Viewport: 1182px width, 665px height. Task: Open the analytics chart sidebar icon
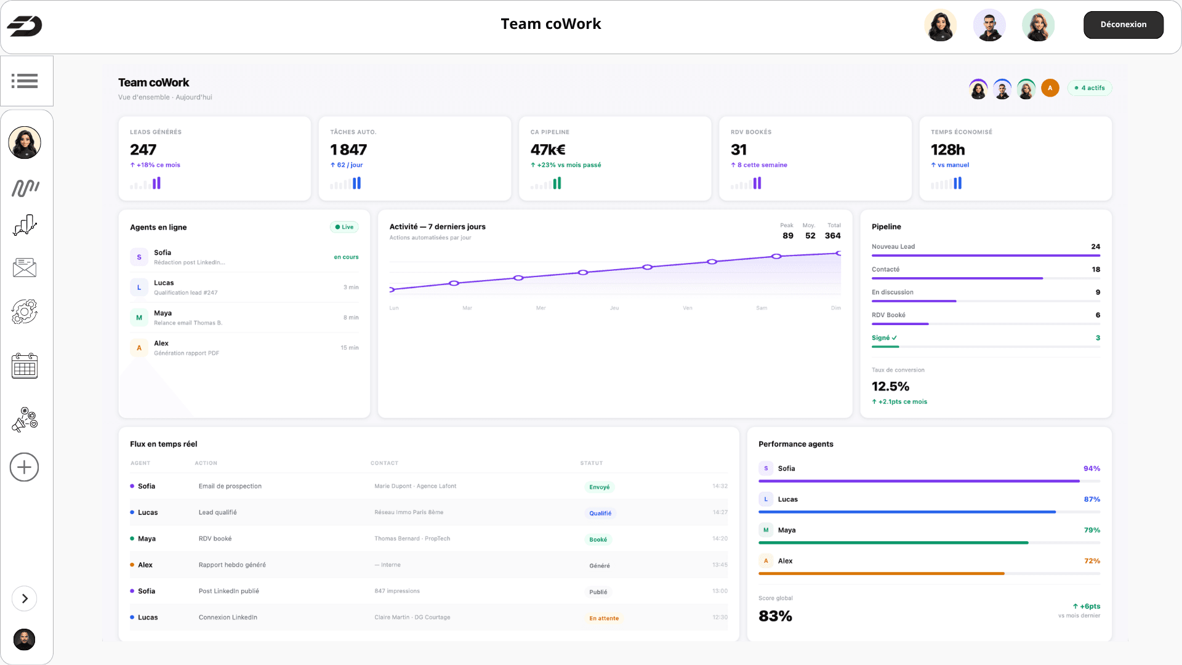tap(25, 225)
